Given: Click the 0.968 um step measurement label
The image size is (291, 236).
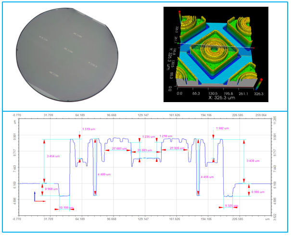Looking at the screenshot, I should tap(51, 188).
